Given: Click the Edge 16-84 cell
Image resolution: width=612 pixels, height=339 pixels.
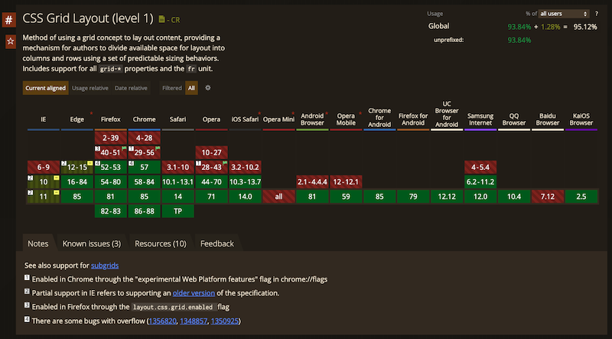Looking at the screenshot, I should (x=77, y=181).
